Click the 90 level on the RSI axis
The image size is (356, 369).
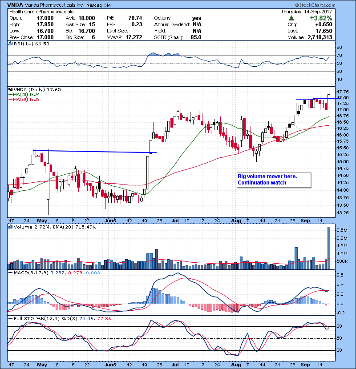339,48
